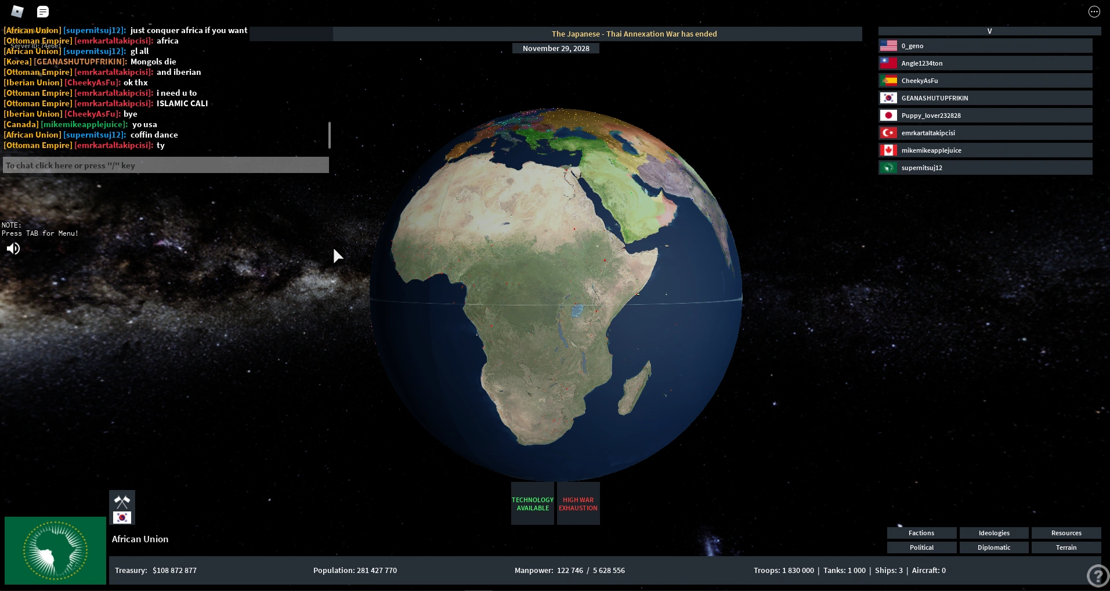The width and height of the screenshot is (1110, 591).
Task: Select player supernitsuj12 in the list
Action: click(x=985, y=167)
